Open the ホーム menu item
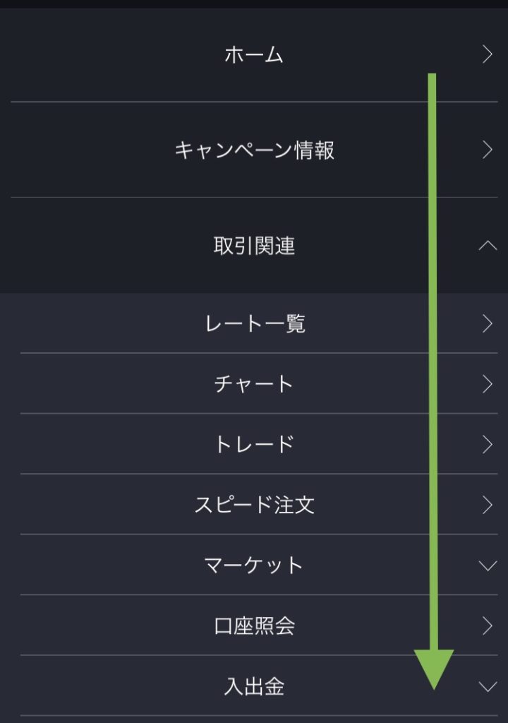The image size is (508, 723). 254,54
